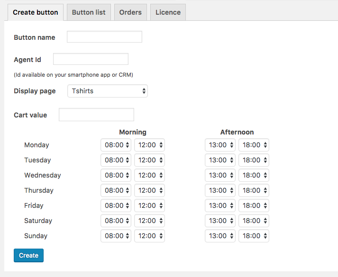This screenshot has height=277, width=338.
Task: Click the Afternoon column header
Action: [237, 132]
